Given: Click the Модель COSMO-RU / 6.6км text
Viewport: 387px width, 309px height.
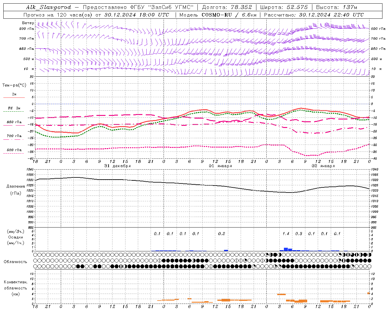Looking at the screenshot, I should [218, 15].
